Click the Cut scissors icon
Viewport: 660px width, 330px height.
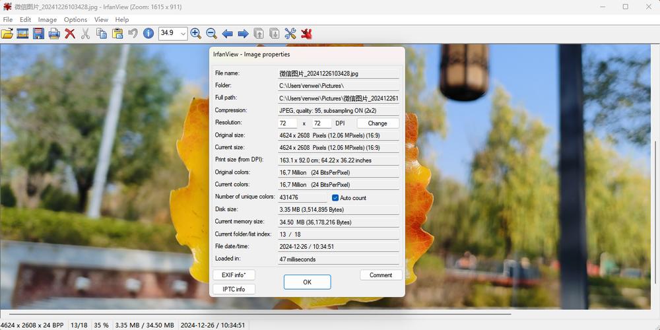pyautogui.click(x=85, y=34)
